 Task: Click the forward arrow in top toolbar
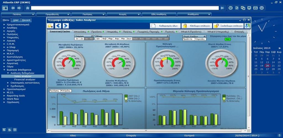click(19, 8)
